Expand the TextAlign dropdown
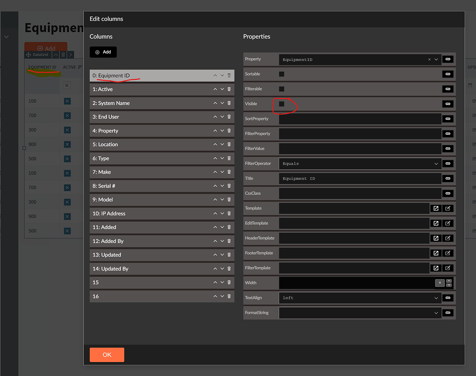 point(360,297)
